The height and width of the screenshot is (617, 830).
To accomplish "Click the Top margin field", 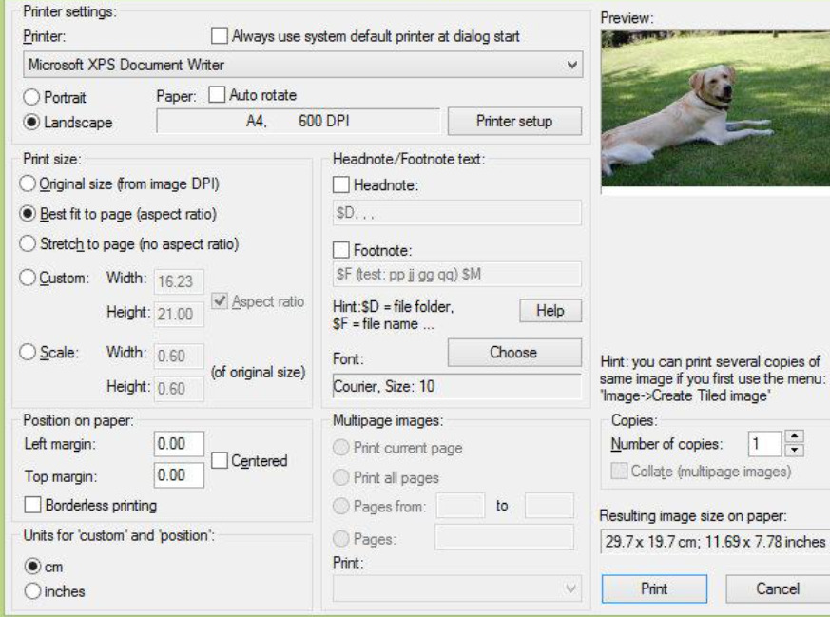I will (179, 475).
